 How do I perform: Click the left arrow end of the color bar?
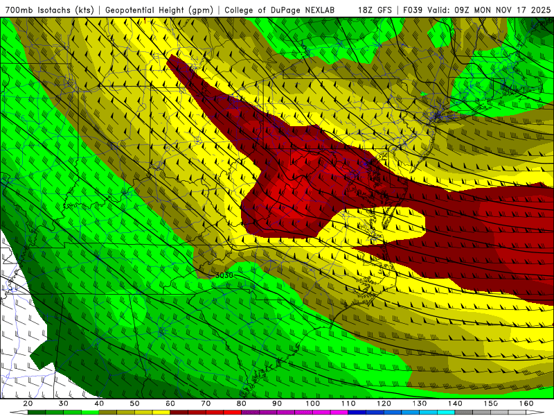tap(19, 412)
